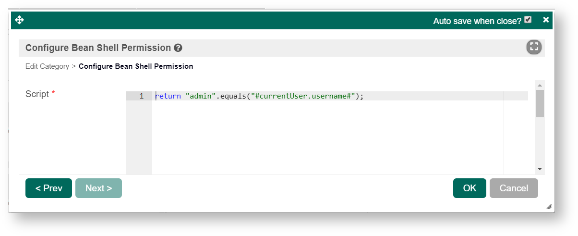Click the "#currentUser.username#" string in script
The width and height of the screenshot is (578, 236).
[x=302, y=96]
